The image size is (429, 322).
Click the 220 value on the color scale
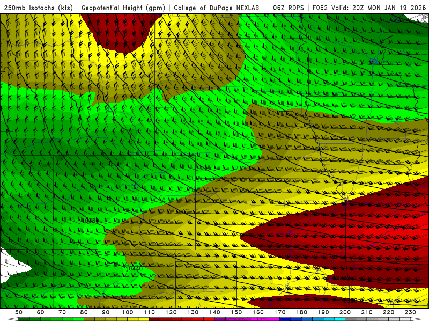pyautogui.click(x=388, y=312)
